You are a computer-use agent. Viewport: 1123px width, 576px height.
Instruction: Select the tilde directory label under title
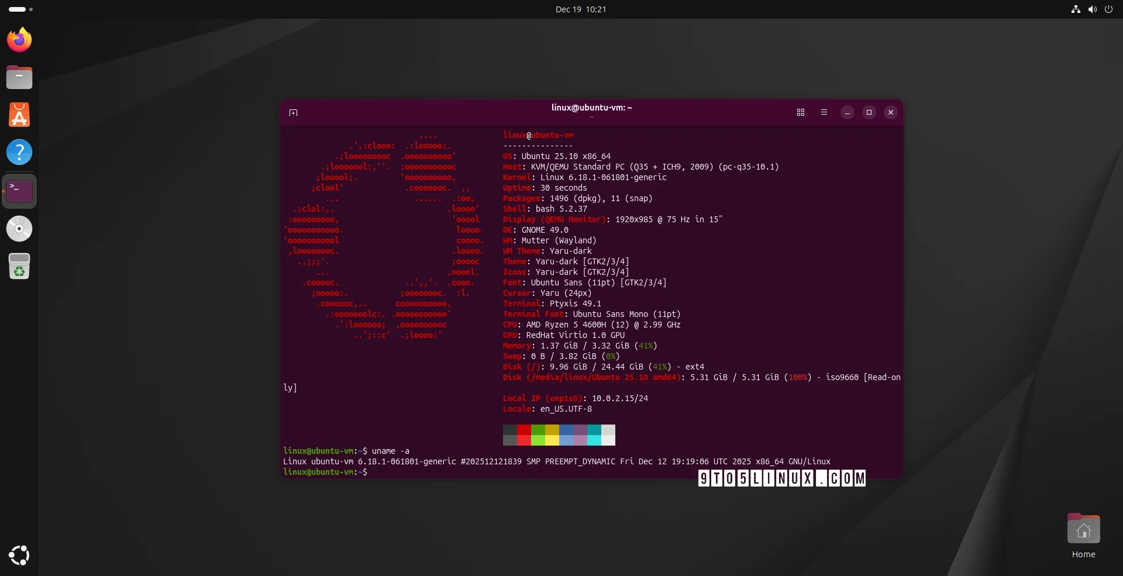[x=591, y=117]
